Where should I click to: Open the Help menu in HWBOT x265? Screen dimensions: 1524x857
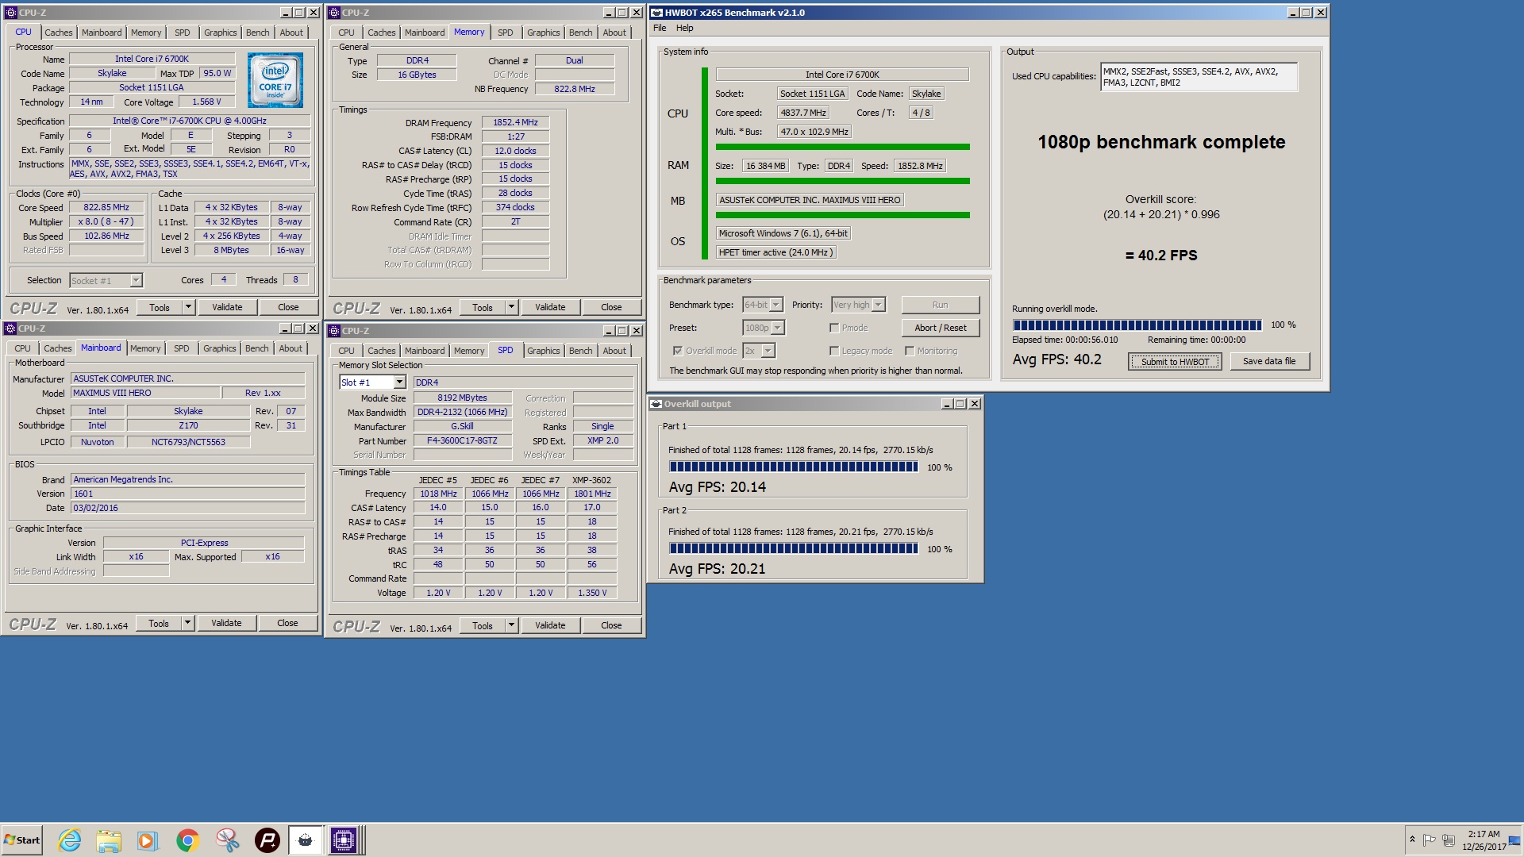coord(684,28)
